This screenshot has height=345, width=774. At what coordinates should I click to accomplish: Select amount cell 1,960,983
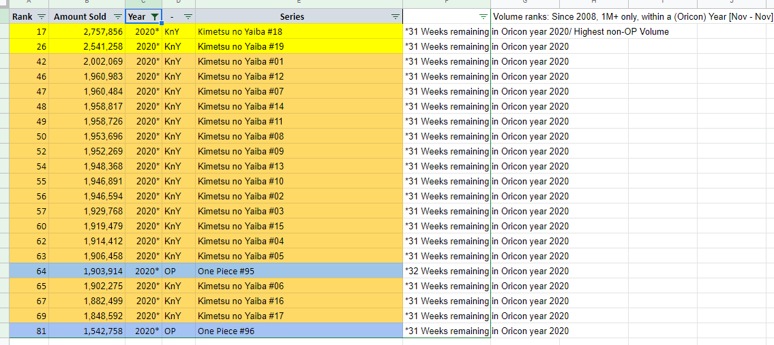87,76
